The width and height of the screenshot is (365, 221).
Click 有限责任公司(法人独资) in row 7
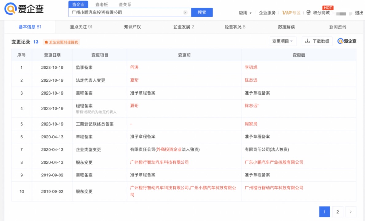pyautogui.click(x=267, y=149)
